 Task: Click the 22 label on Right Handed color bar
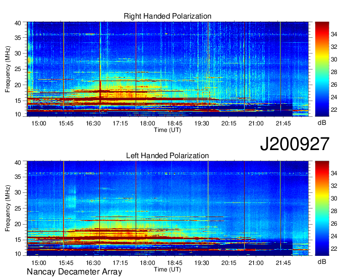tap(334, 110)
